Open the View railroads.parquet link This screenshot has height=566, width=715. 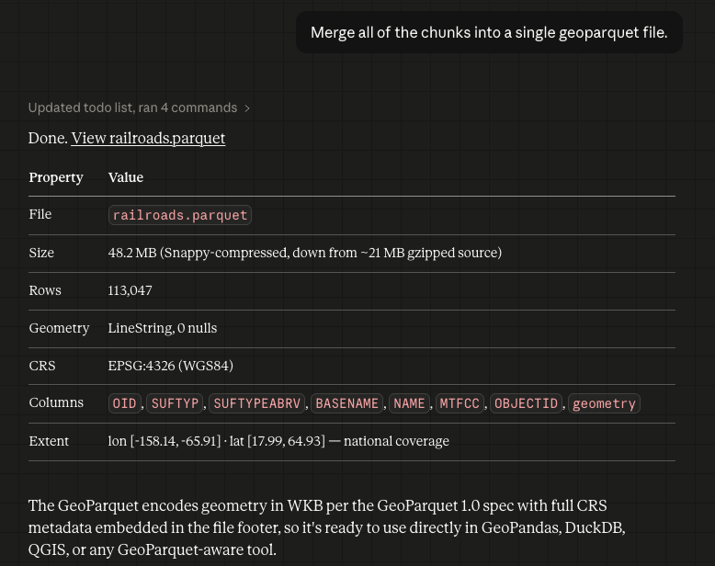[x=148, y=138]
